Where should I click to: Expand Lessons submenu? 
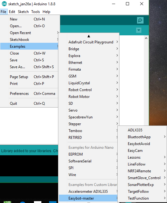click(142, 157)
